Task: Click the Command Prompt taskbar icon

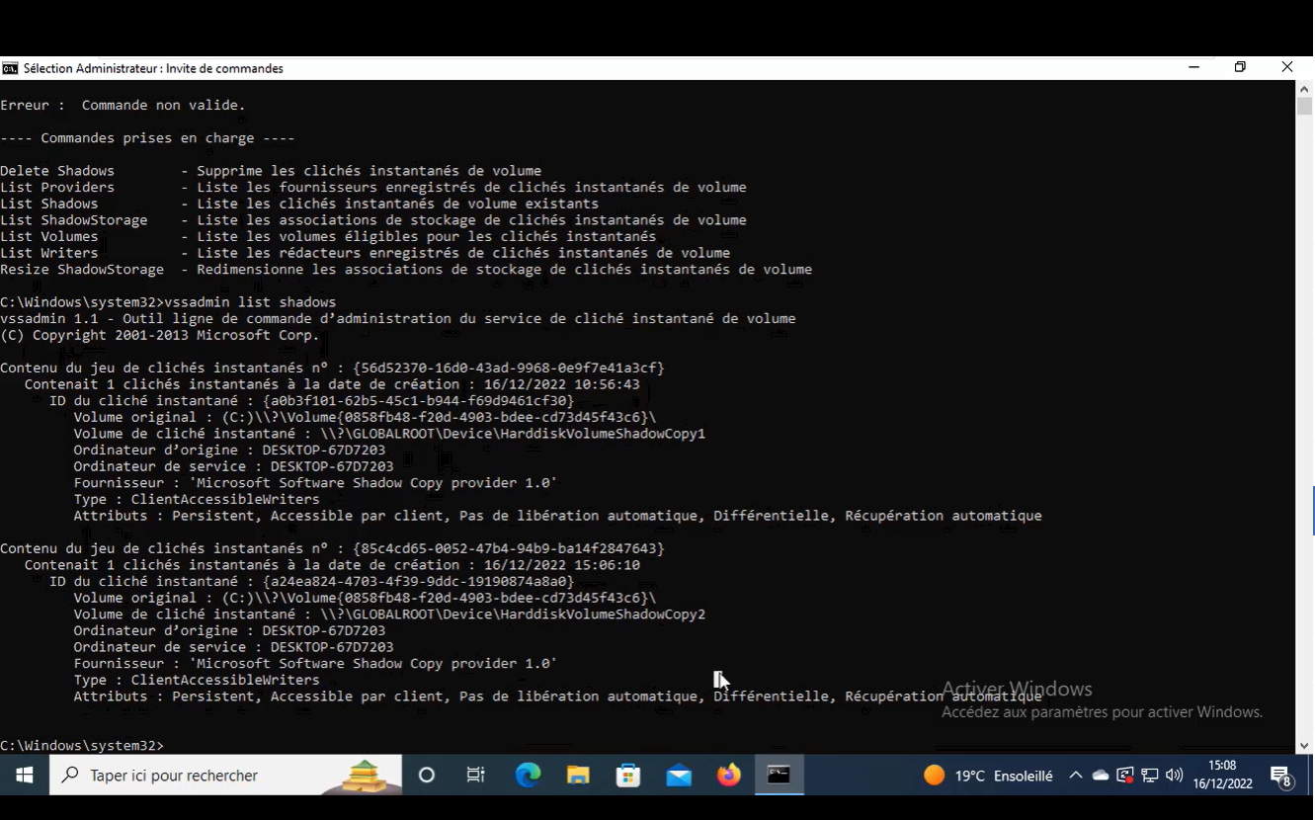Action: click(x=780, y=776)
